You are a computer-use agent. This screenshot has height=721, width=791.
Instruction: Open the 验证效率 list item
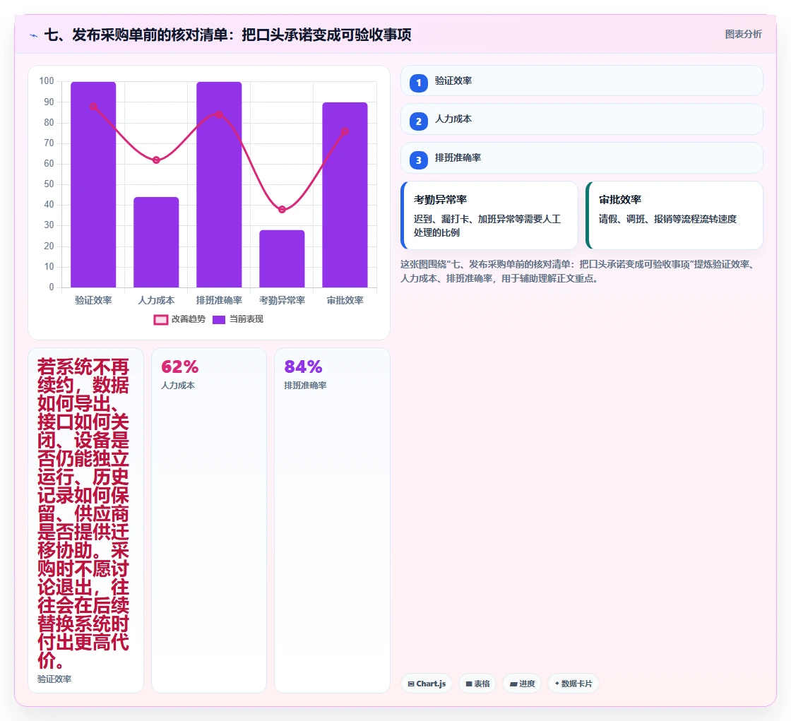tap(582, 81)
